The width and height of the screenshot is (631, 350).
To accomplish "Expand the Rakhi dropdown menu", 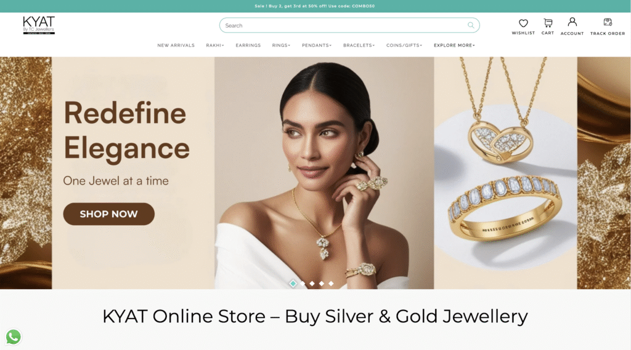I will pos(215,46).
